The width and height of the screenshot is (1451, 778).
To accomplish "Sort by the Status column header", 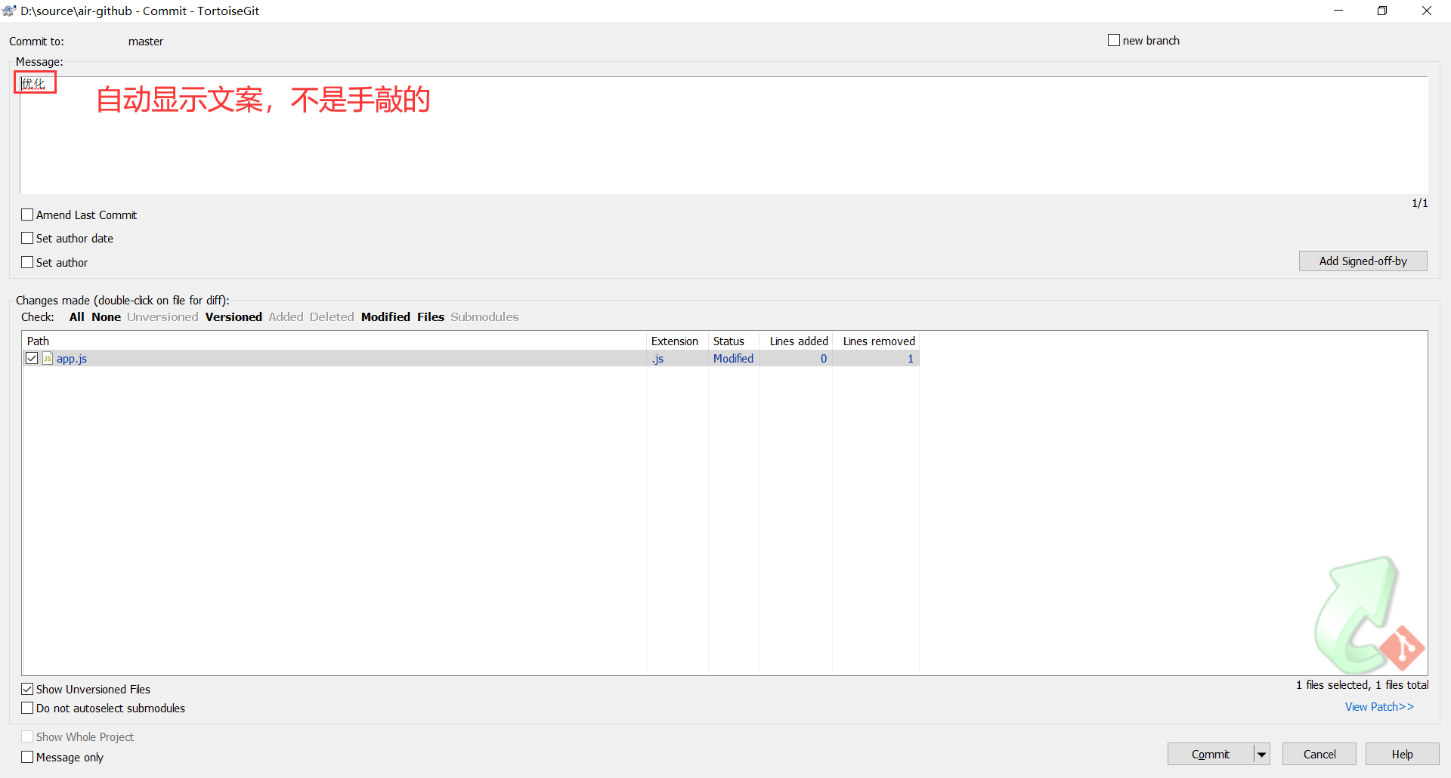I will coord(733,341).
